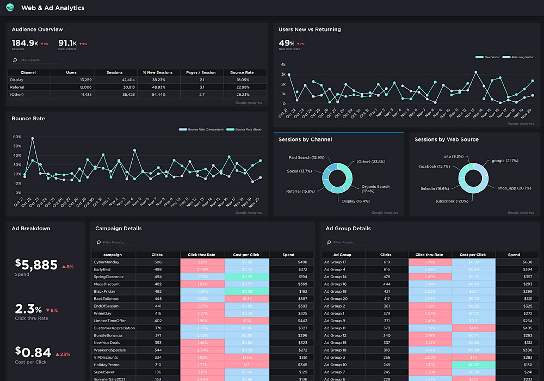Image resolution: width=544 pixels, height=381 pixels.
Task: Click the search icon in Audience Overview filter
Action: pos(15,60)
